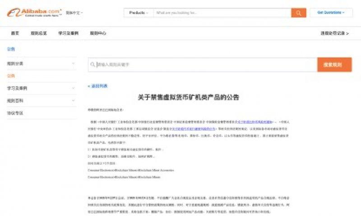Click the notice title 关于禁售虚拟货币矿机类产品的公告
361x216 pixels.
click(189, 97)
